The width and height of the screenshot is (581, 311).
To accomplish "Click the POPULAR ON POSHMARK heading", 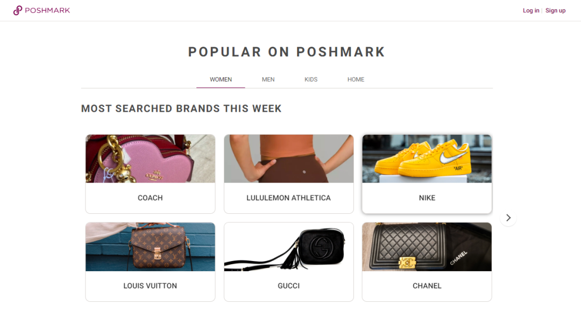I will 286,52.
